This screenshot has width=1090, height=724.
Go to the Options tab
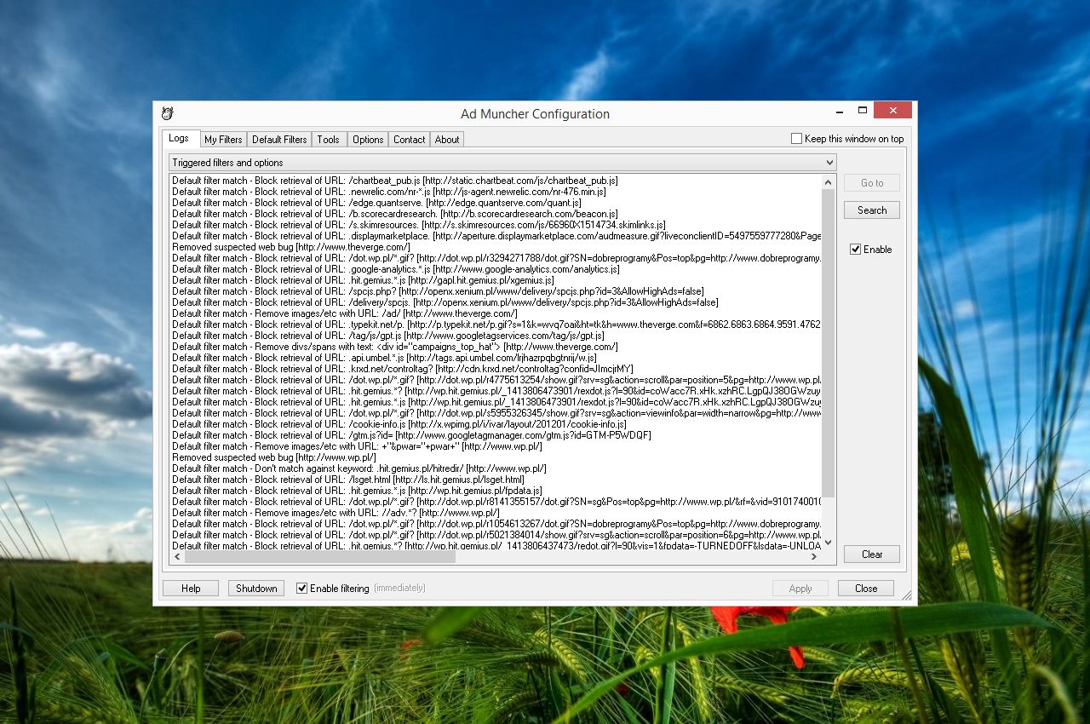pyautogui.click(x=368, y=140)
